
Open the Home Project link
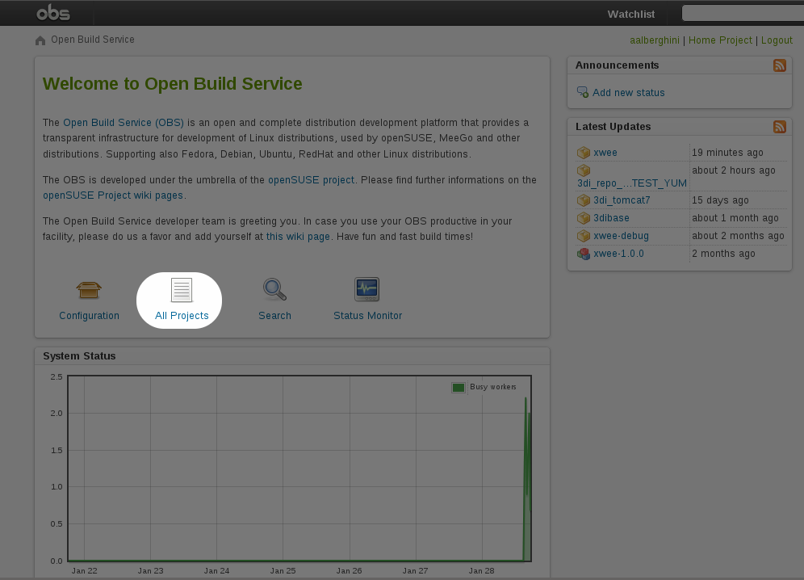pyautogui.click(x=720, y=40)
